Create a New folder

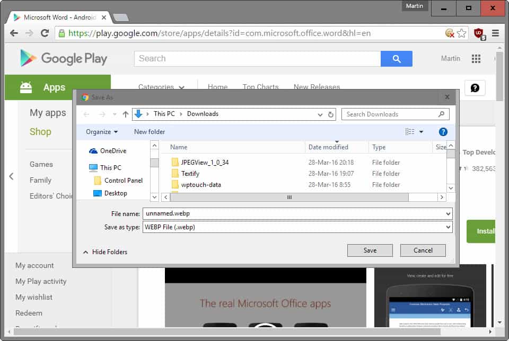(148, 131)
